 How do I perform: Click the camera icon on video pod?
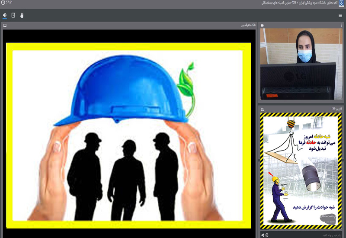pyautogui.click(x=263, y=26)
